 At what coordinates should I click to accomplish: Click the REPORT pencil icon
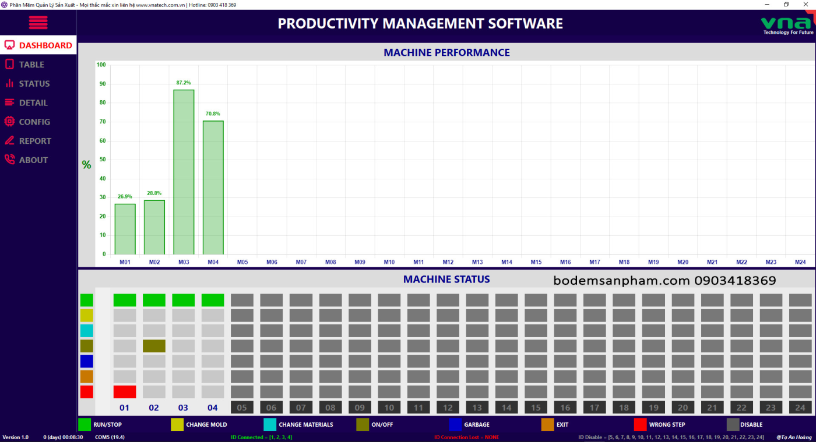pos(9,141)
